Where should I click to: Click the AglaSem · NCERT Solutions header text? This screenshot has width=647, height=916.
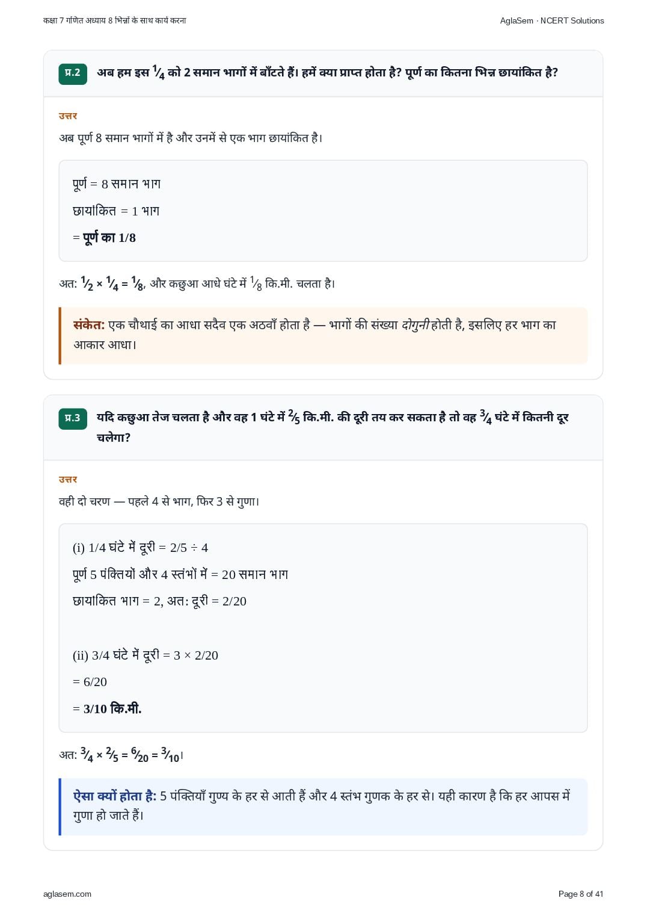[552, 20]
